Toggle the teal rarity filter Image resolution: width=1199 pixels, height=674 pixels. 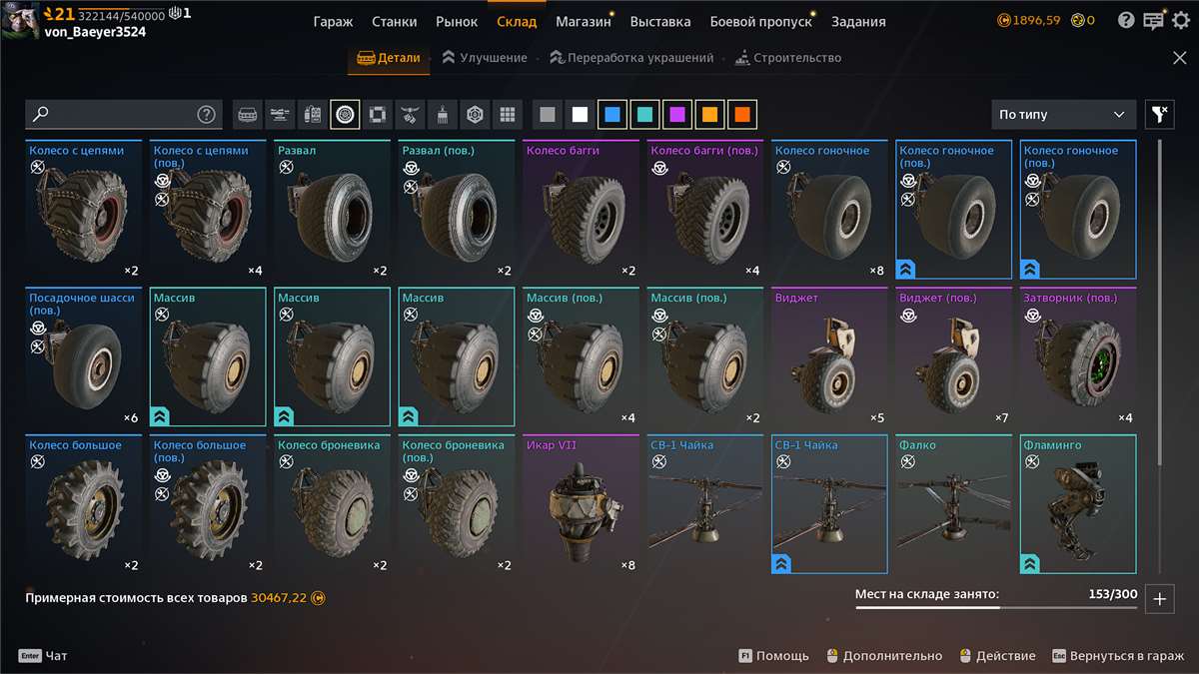644,115
